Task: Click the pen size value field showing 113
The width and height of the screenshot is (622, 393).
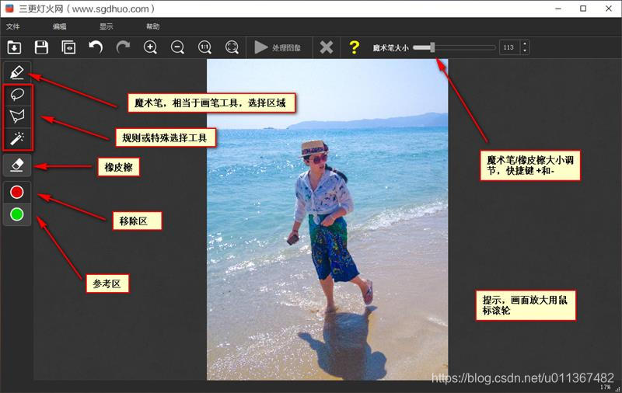Action: 509,47
